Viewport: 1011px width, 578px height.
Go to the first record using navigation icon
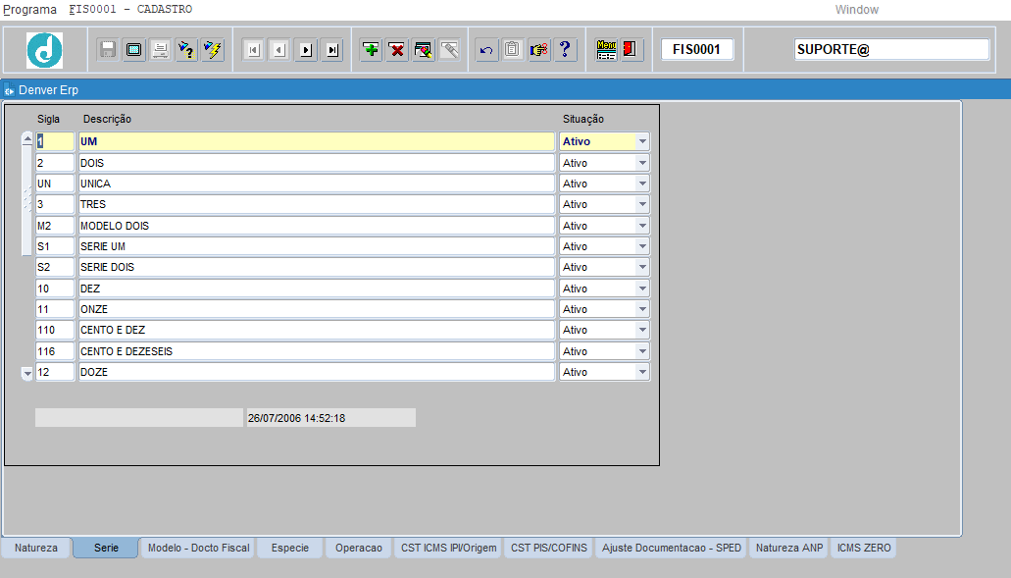(x=253, y=50)
